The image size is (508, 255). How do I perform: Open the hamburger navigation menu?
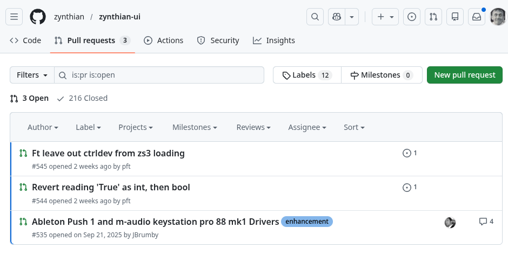pyautogui.click(x=14, y=17)
